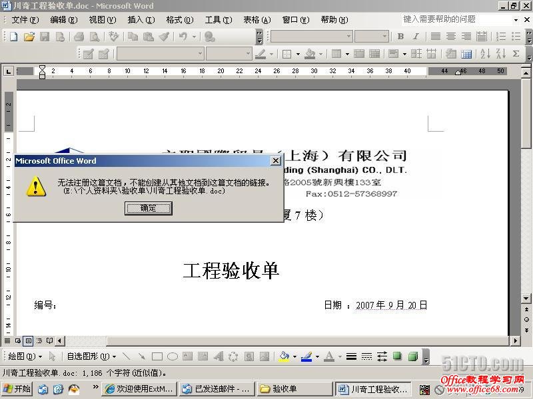Switch to Print Layout view button
Image resolution: width=533 pixels, height=399 pixels.
point(29,340)
